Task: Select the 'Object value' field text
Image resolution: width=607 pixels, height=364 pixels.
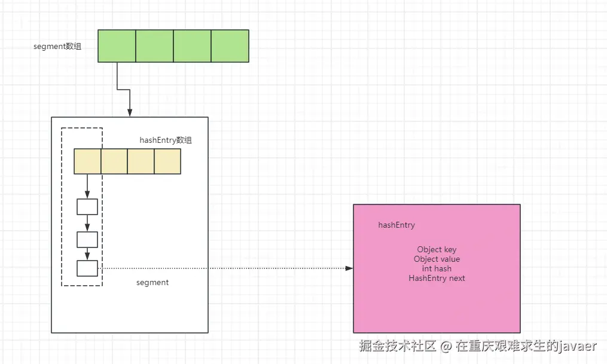Action: [437, 259]
